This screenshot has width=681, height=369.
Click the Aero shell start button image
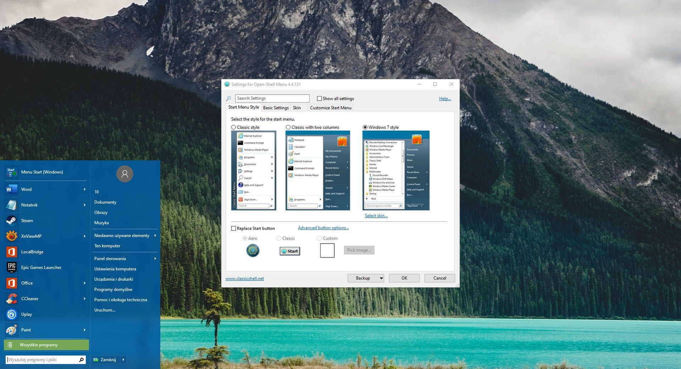(253, 251)
